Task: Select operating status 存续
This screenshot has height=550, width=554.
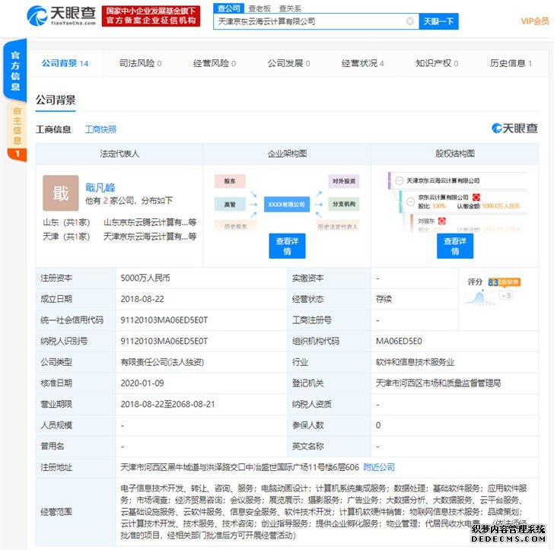Action: pos(384,299)
